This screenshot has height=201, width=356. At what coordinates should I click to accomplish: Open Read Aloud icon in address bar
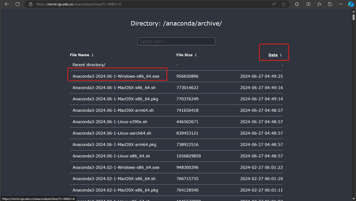pyautogui.click(x=274, y=4)
